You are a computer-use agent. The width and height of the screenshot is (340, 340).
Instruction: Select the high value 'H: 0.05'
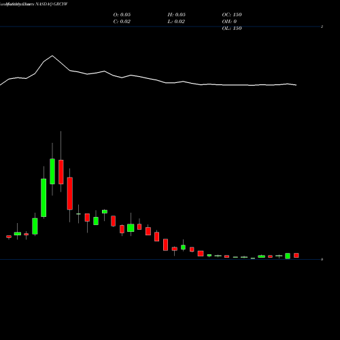point(176,14)
